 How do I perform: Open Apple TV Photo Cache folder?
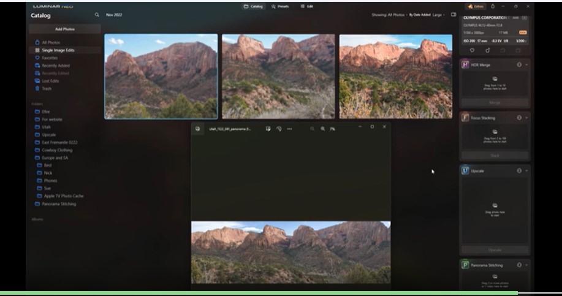[x=64, y=196]
